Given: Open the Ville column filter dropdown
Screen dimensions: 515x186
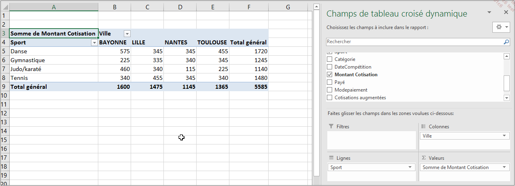Looking at the screenshot, I should pos(127,34).
